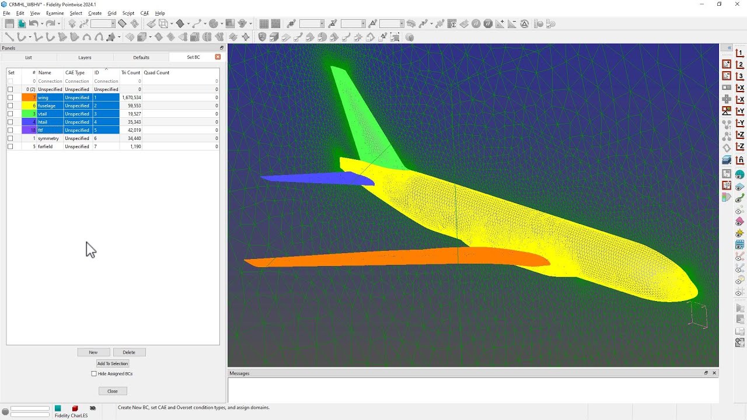The image size is (747, 420).
Task: Click the red cube status bar icon
Action: [x=75, y=408]
